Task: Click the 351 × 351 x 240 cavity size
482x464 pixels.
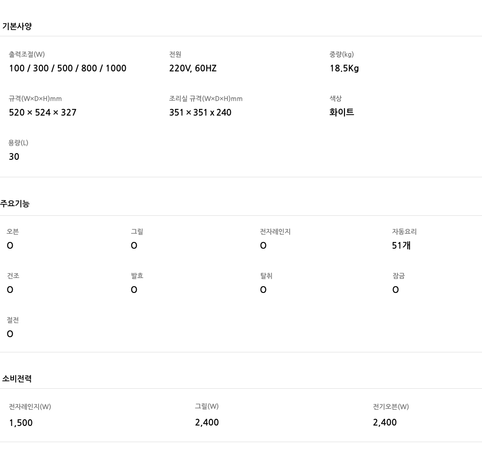Action: click(200, 112)
